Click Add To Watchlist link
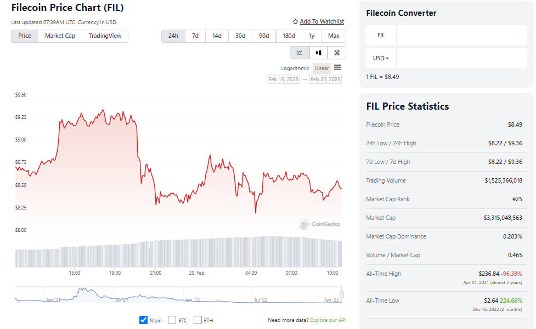536x329 pixels. pos(321,21)
